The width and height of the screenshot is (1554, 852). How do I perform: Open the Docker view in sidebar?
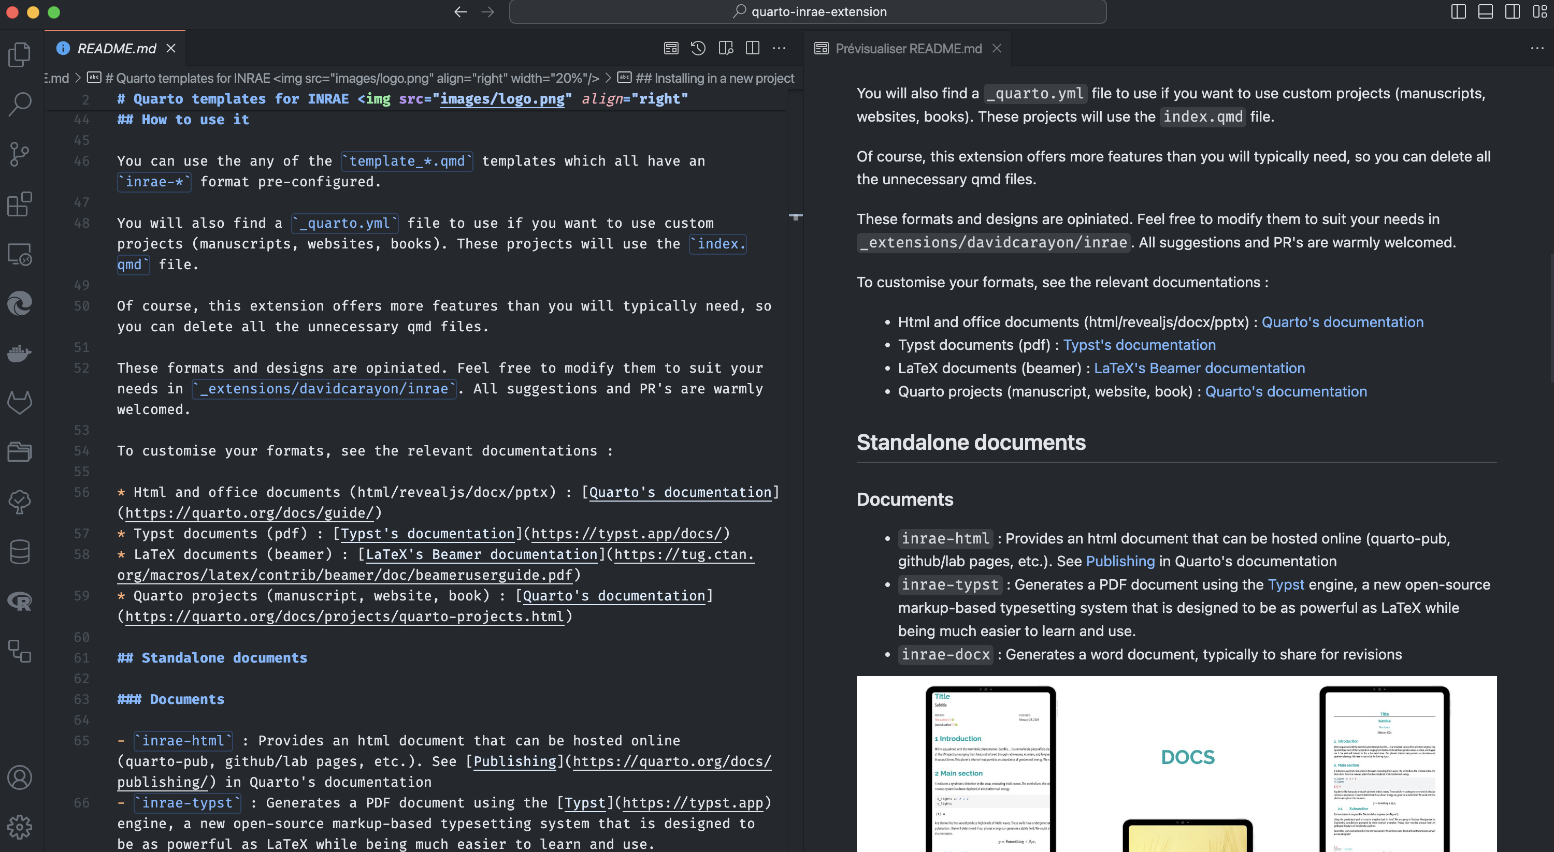coord(19,354)
